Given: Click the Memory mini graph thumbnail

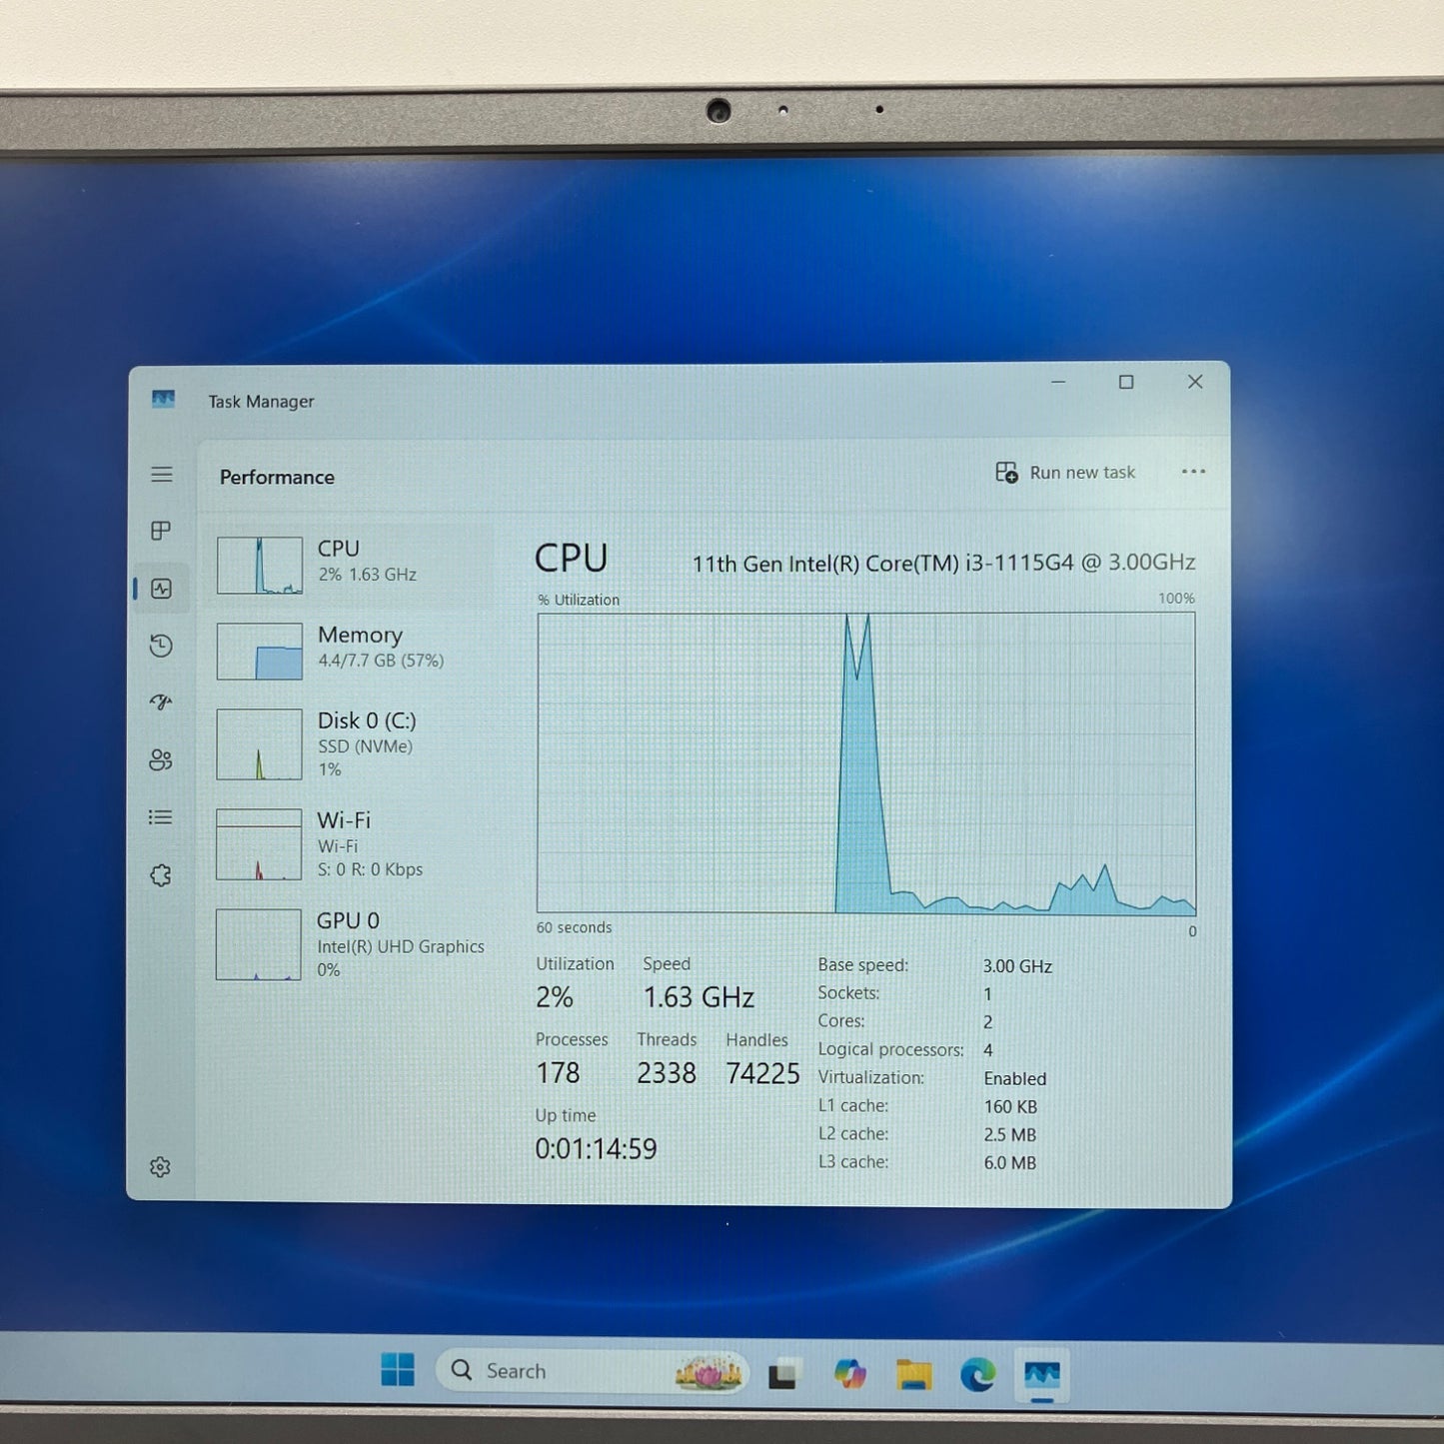Looking at the screenshot, I should 260,652.
